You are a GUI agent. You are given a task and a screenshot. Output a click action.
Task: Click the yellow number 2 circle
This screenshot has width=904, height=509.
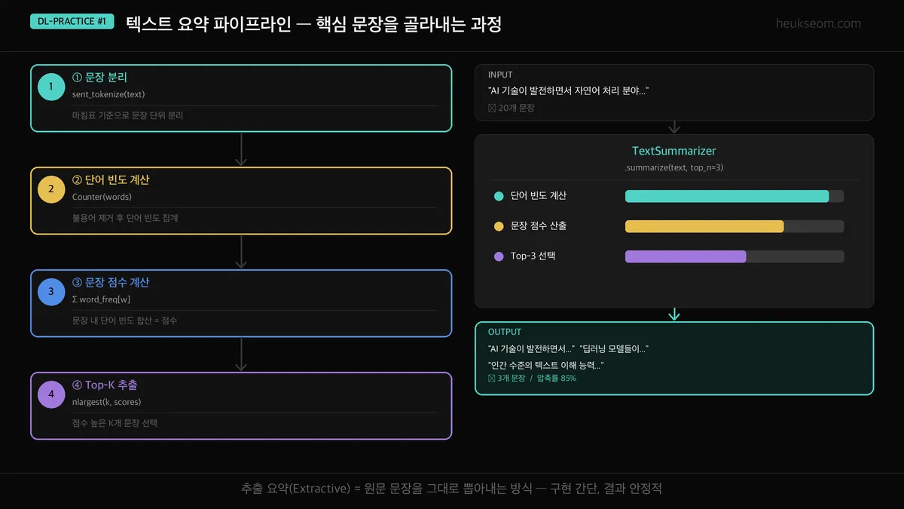[x=51, y=189]
